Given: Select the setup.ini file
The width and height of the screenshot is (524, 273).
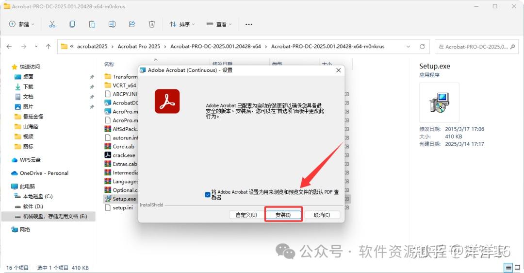Looking at the screenshot, I should [119, 207].
